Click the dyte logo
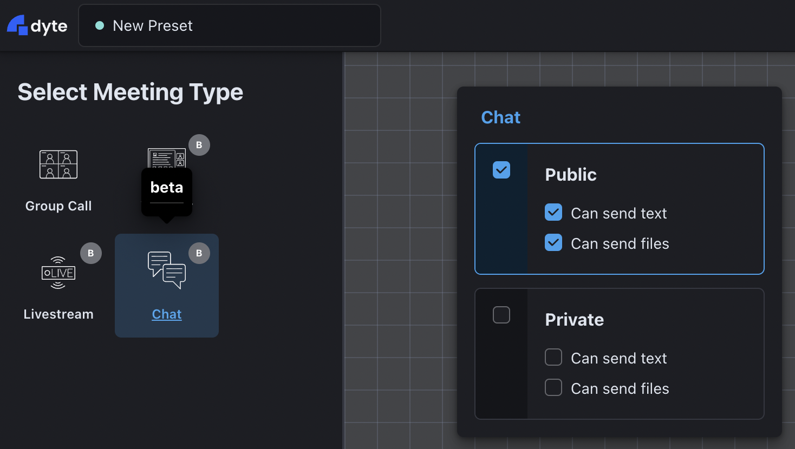Screen dimensions: 795x449 pos(36,25)
